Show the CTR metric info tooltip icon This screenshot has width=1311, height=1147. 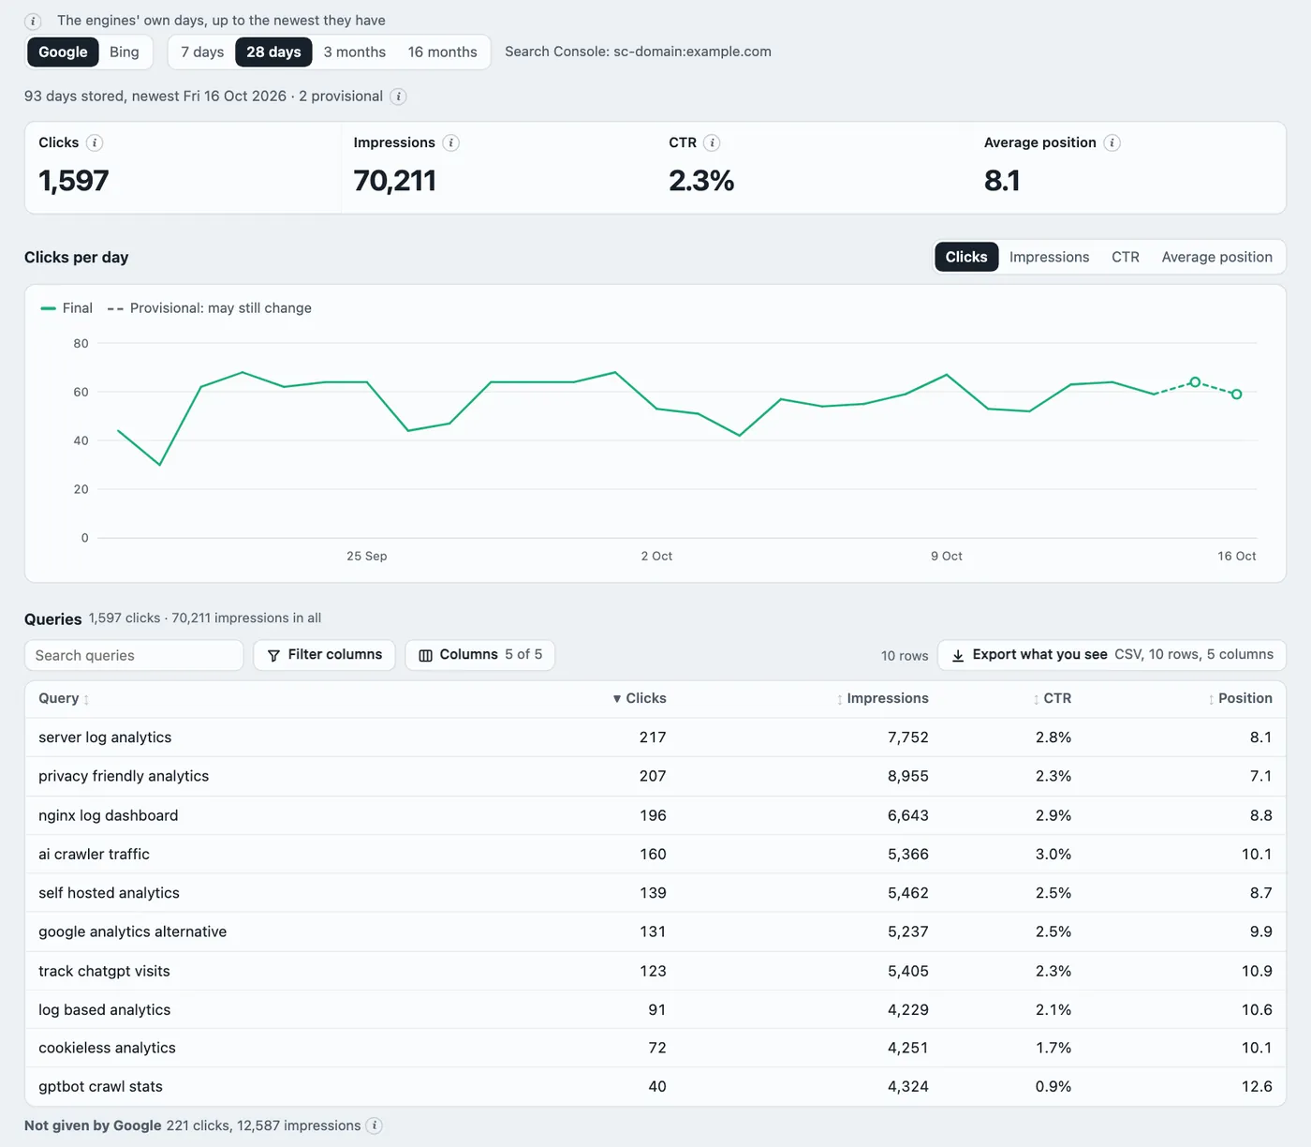click(x=712, y=142)
